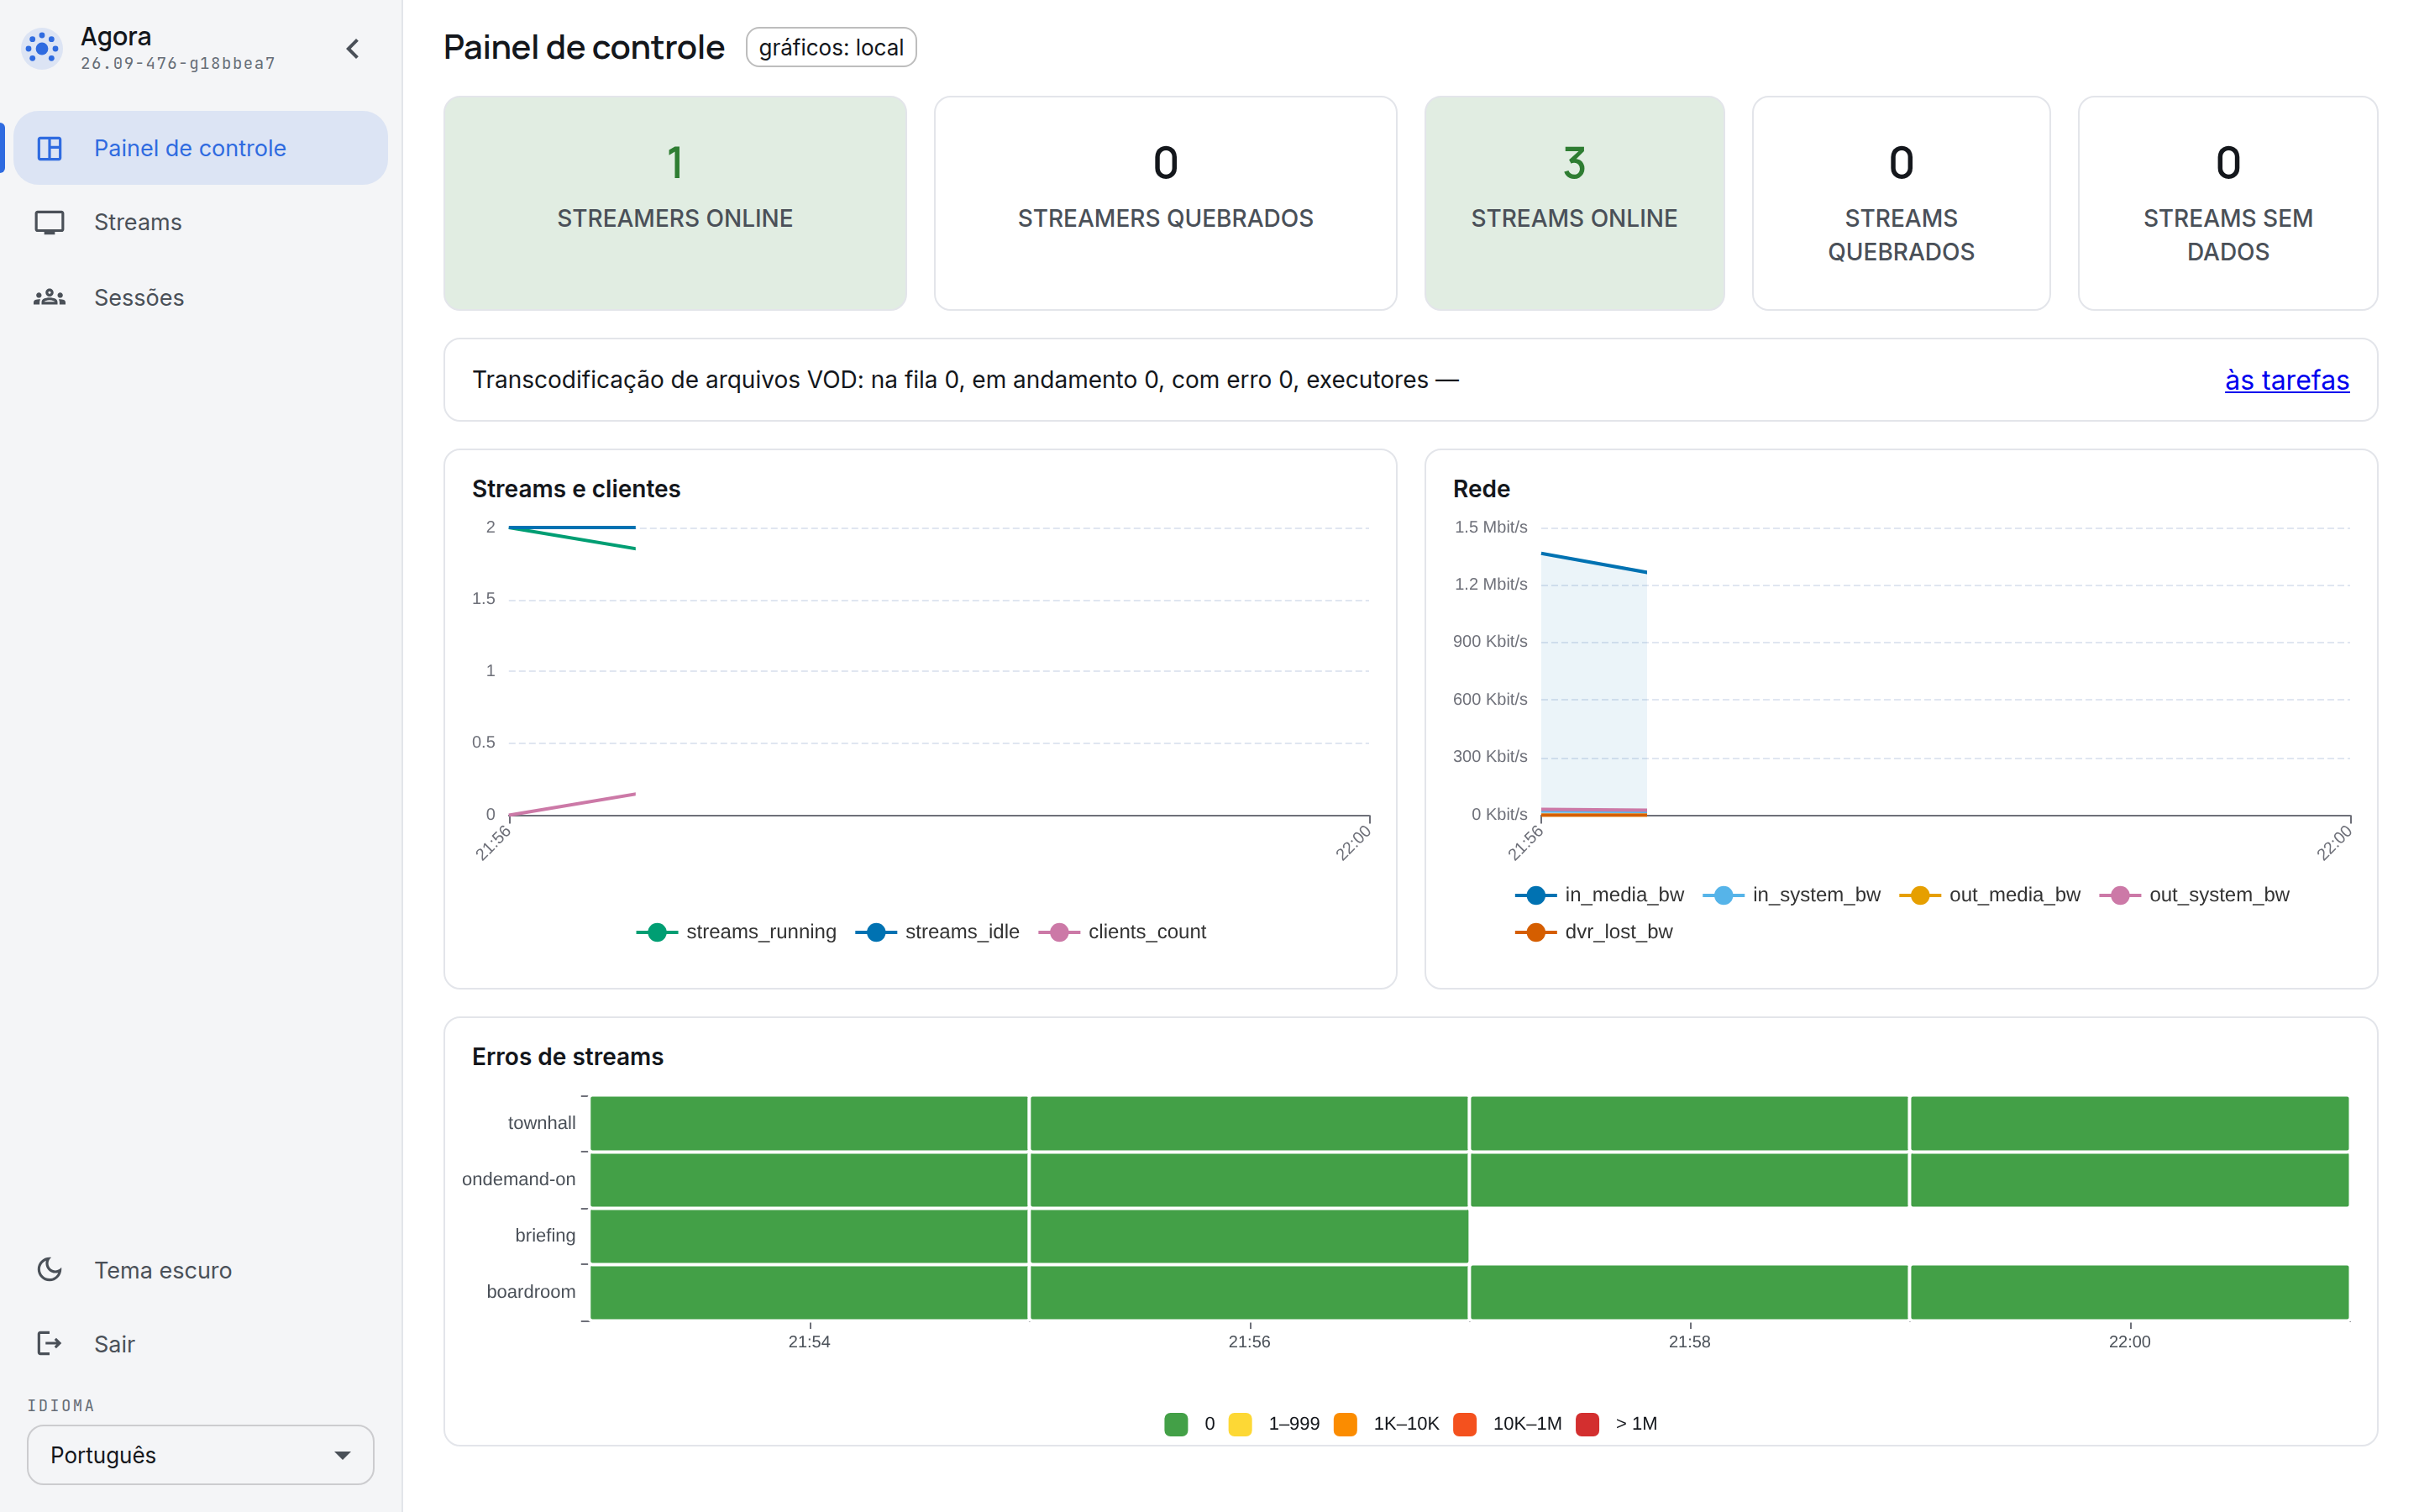The width and height of the screenshot is (2419, 1512).
Task: Click the ondemand-on row label
Action: pos(517,1179)
